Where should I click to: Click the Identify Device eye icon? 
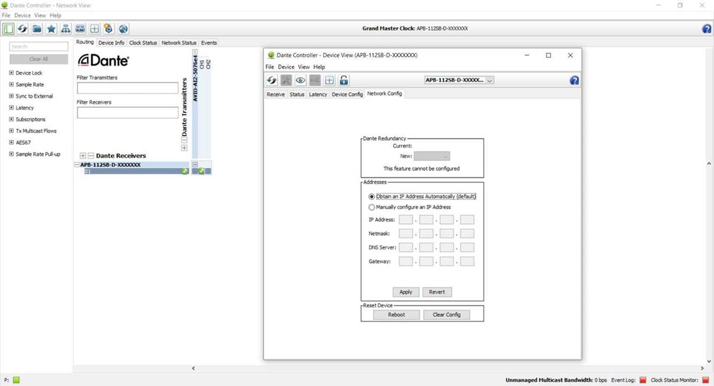tap(300, 81)
